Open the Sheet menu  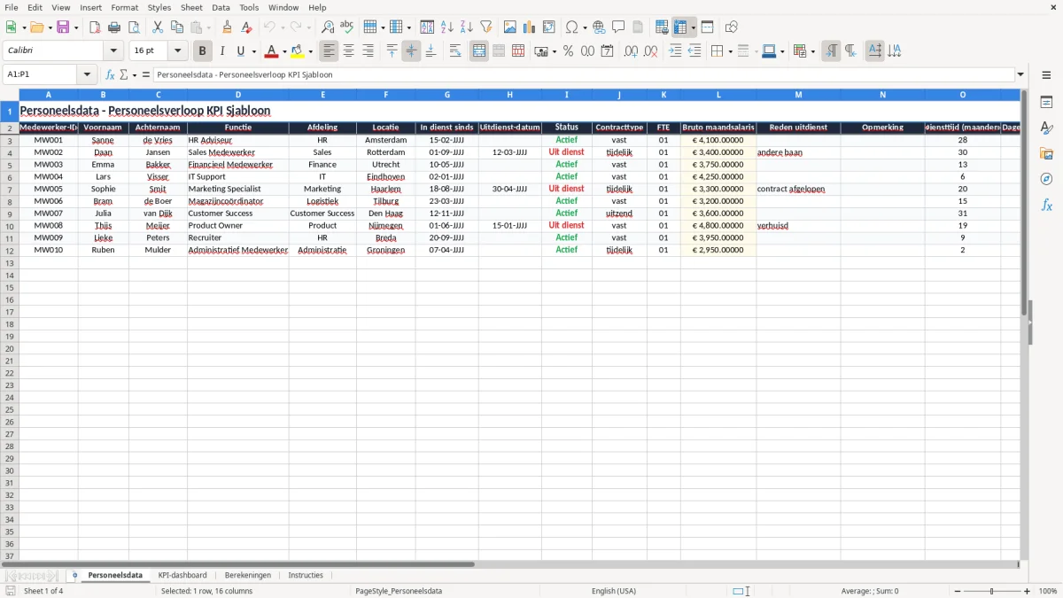(191, 7)
